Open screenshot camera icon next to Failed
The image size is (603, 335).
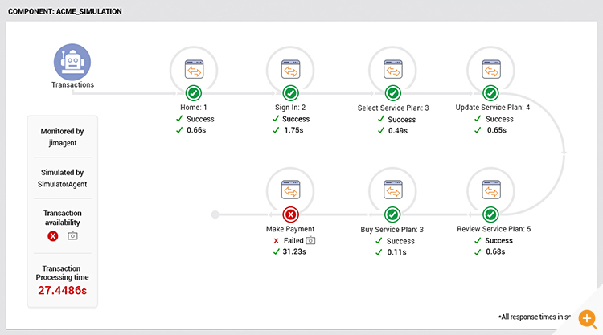pyautogui.click(x=310, y=240)
